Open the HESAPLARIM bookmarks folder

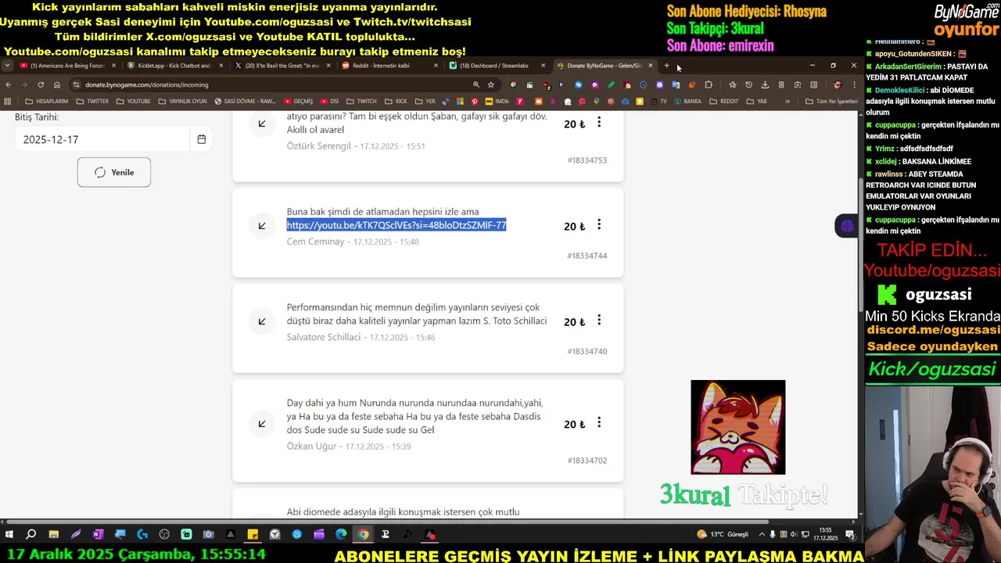(46, 101)
